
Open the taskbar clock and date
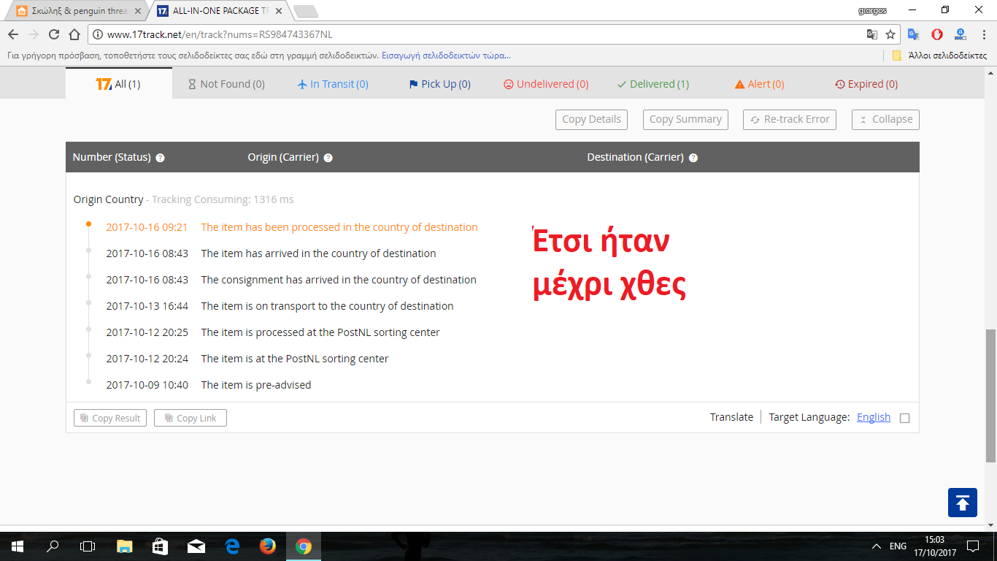coord(934,546)
